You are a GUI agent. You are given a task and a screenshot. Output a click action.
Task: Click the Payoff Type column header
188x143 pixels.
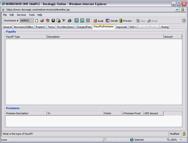click(26, 37)
